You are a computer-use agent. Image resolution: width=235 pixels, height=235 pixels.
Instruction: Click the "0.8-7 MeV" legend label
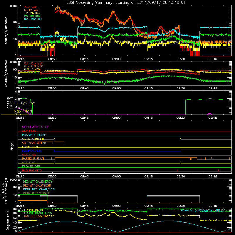(x=32, y=69)
